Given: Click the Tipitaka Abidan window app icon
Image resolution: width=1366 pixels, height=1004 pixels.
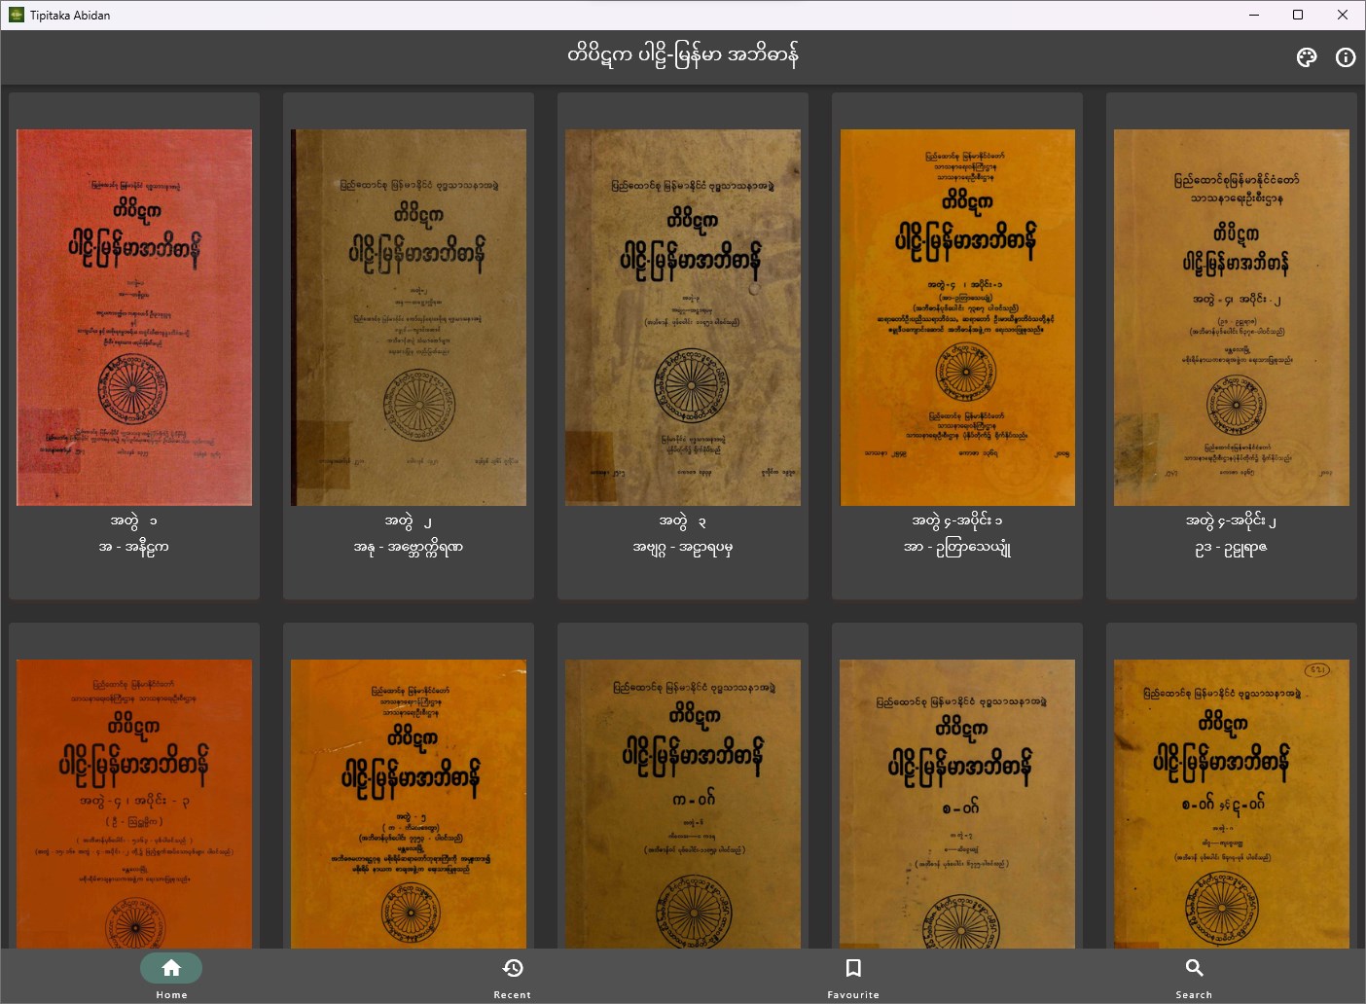Looking at the screenshot, I should (x=16, y=15).
